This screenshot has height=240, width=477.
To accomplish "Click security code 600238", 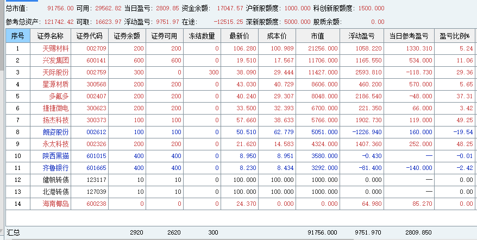I will point(97,204).
